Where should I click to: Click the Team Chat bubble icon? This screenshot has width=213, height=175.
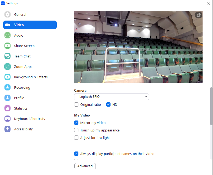pyautogui.click(x=7, y=56)
